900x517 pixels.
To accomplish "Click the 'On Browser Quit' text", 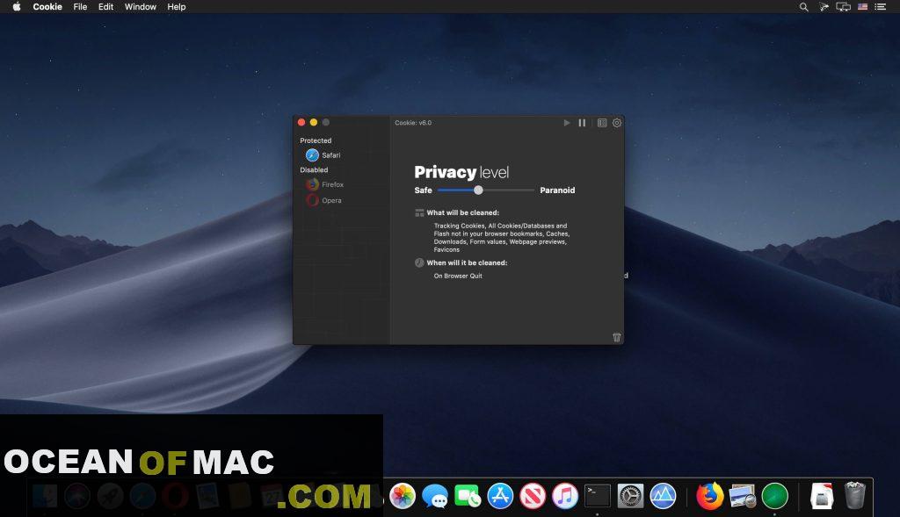I will pyautogui.click(x=457, y=276).
